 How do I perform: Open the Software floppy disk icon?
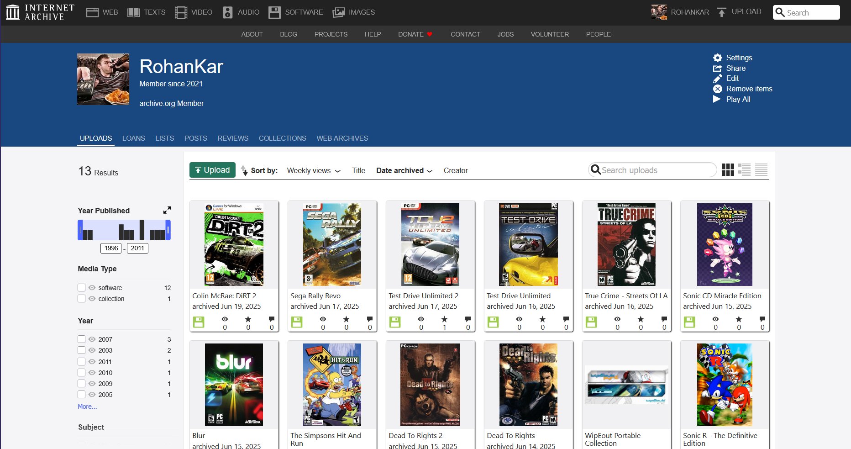pyautogui.click(x=274, y=12)
